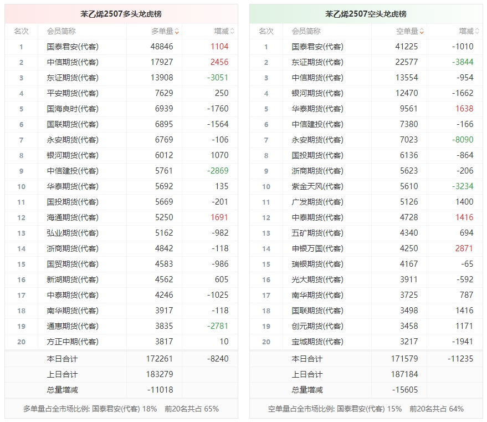Select 东证期货(代客) in short table
This screenshot has width=487, height=422.
coord(317,62)
